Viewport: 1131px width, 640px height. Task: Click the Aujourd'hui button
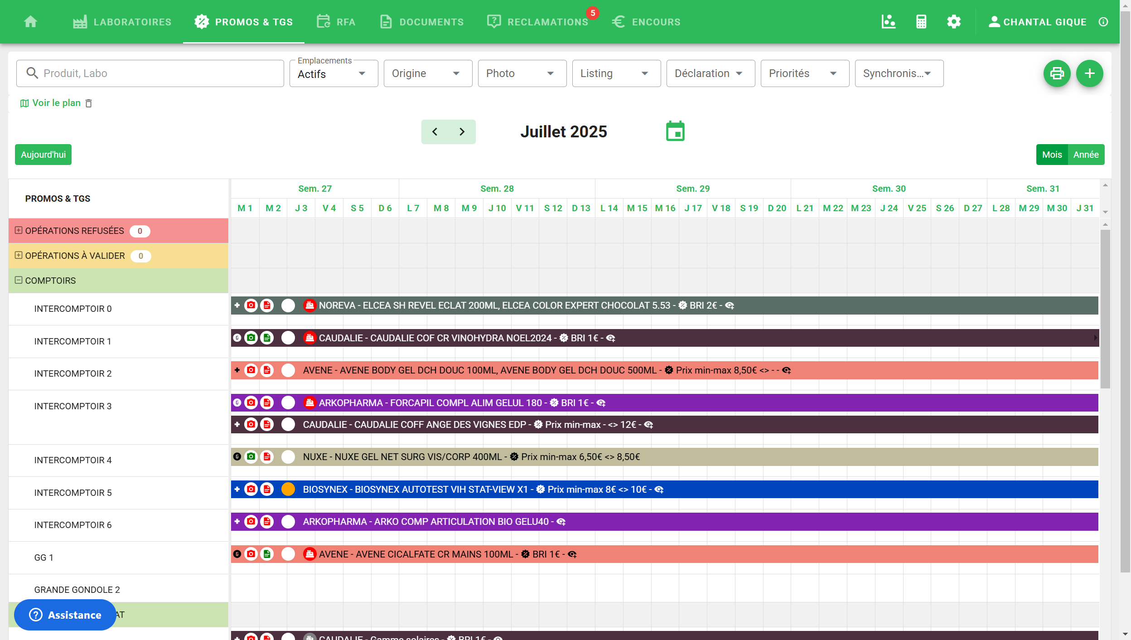[43, 155]
